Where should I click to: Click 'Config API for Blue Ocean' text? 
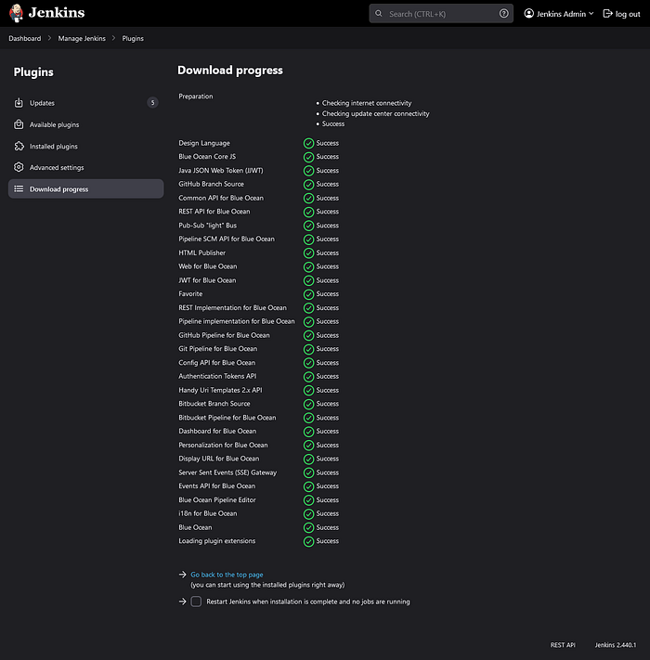pyautogui.click(x=216, y=362)
